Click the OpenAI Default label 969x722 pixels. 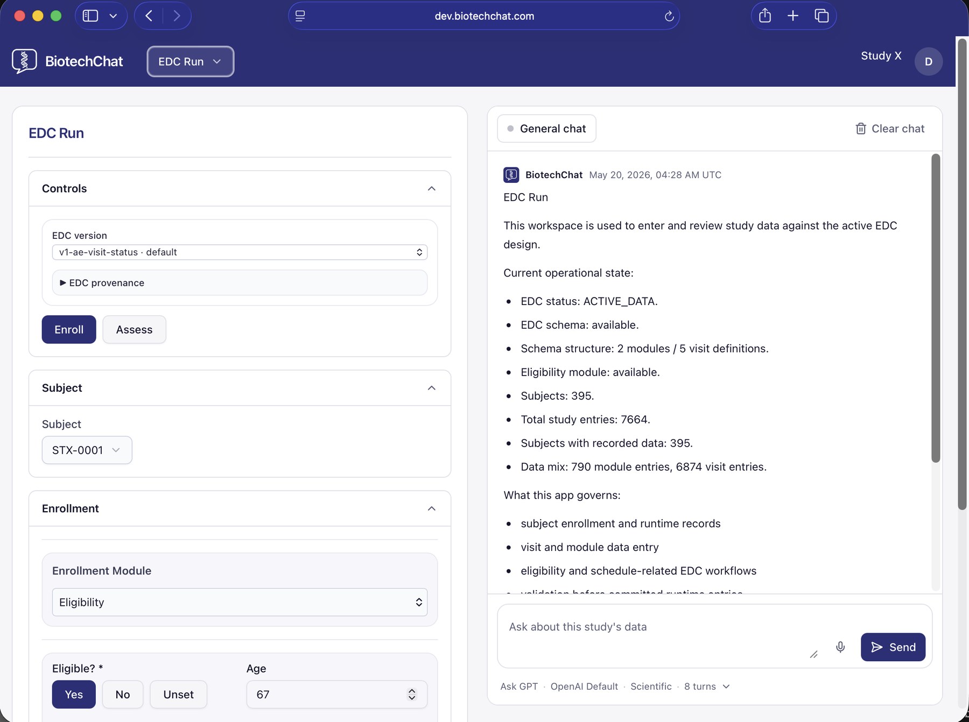point(584,686)
